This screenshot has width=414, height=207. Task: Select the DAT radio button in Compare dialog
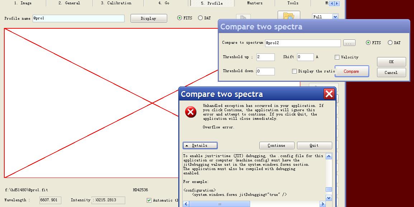(390, 43)
